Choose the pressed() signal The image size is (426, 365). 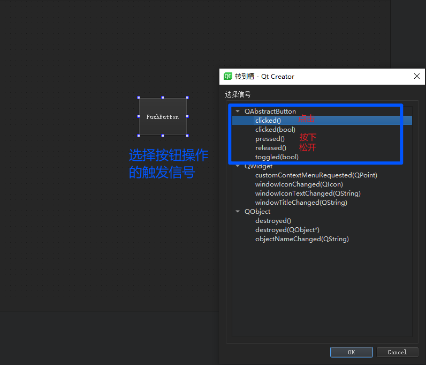click(270, 139)
